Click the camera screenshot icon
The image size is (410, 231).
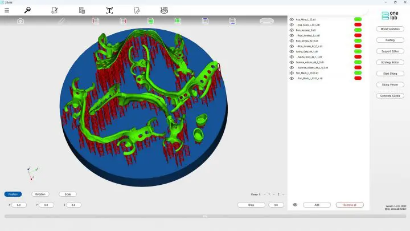20,21
